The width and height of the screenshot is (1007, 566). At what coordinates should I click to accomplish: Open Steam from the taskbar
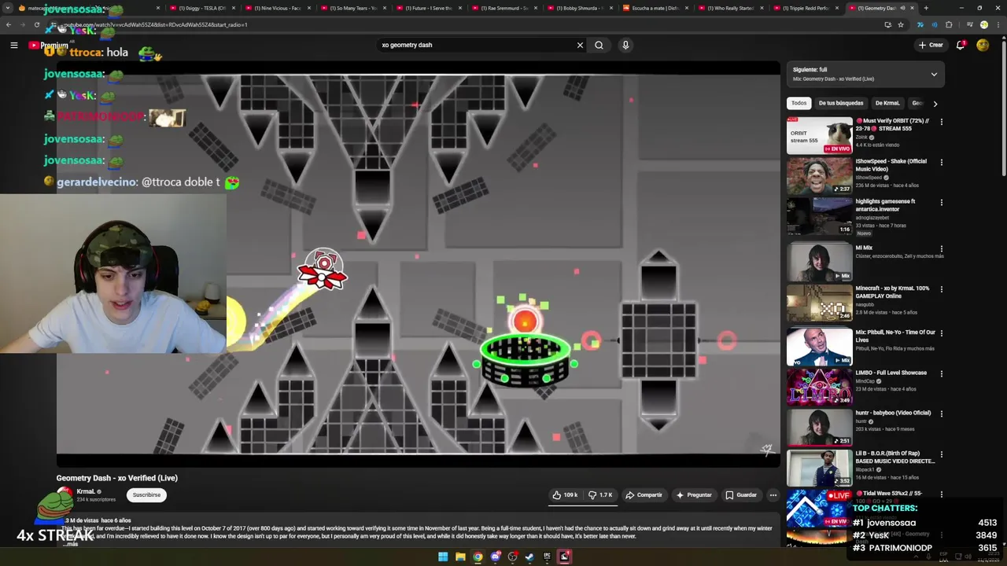(529, 557)
